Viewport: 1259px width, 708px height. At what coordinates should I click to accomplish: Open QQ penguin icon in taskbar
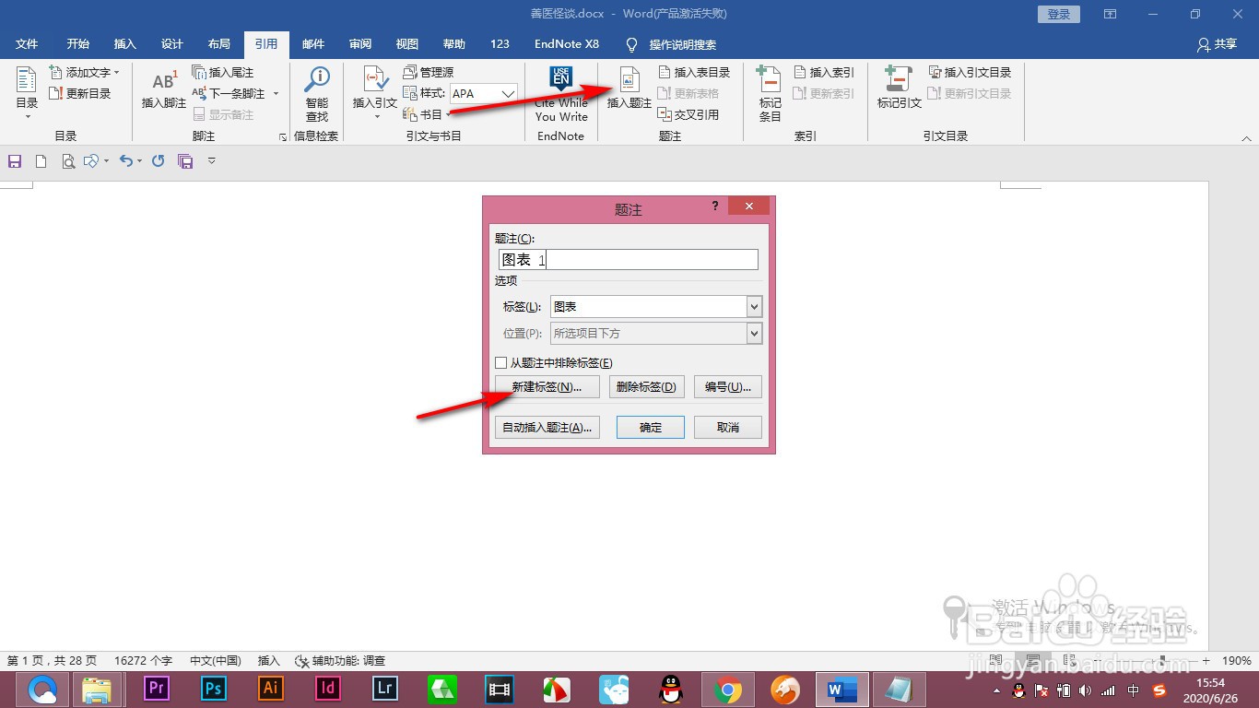pos(671,689)
